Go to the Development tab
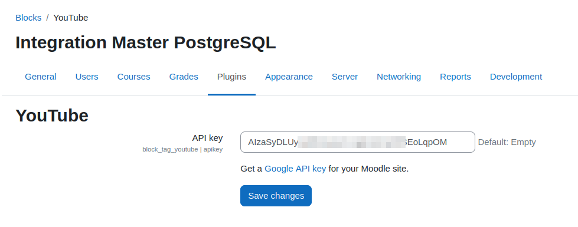 click(515, 77)
